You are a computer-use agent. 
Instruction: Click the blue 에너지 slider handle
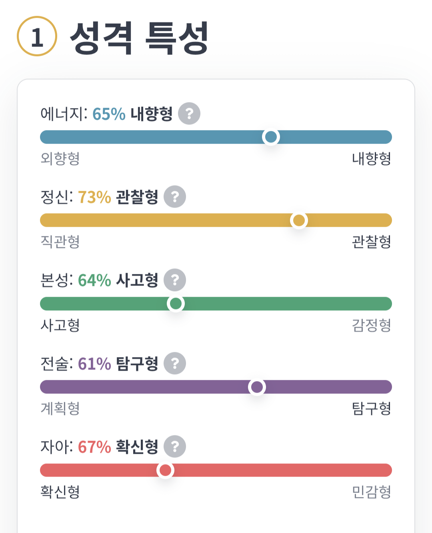click(x=271, y=137)
